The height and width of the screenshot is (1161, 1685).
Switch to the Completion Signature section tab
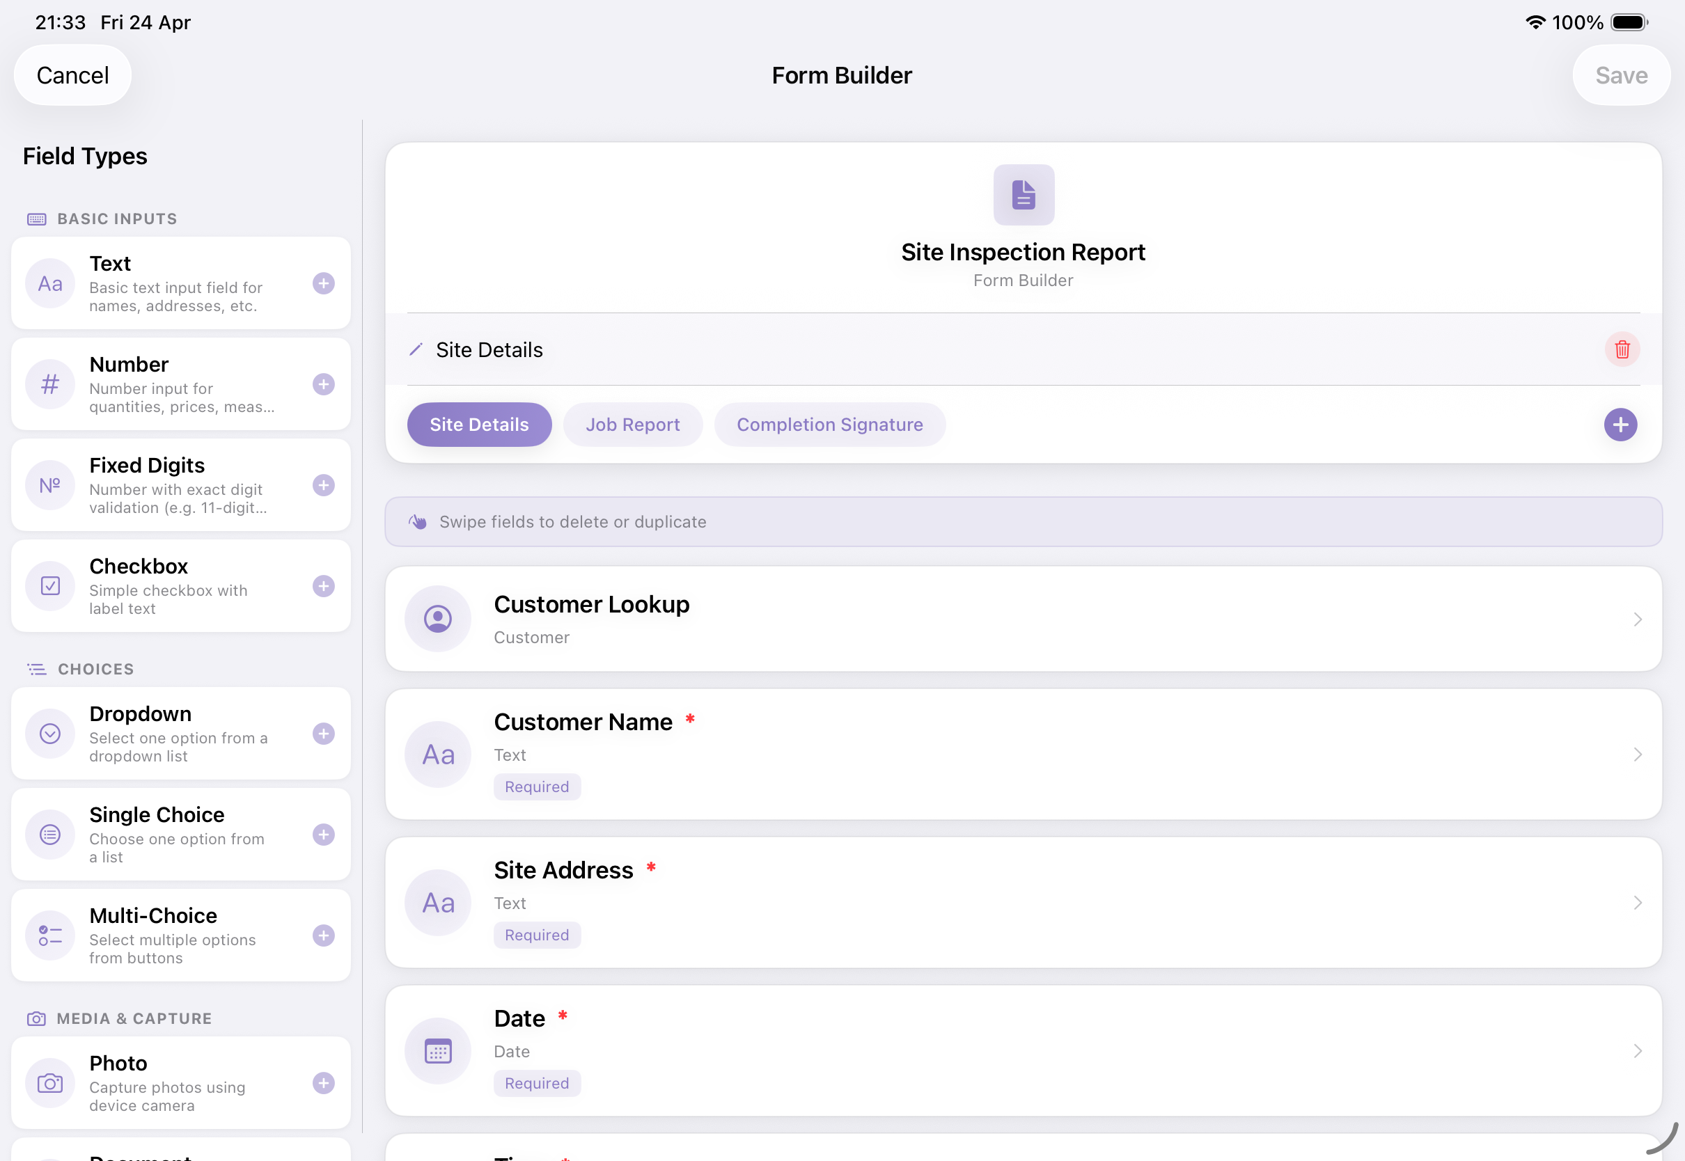(830, 425)
